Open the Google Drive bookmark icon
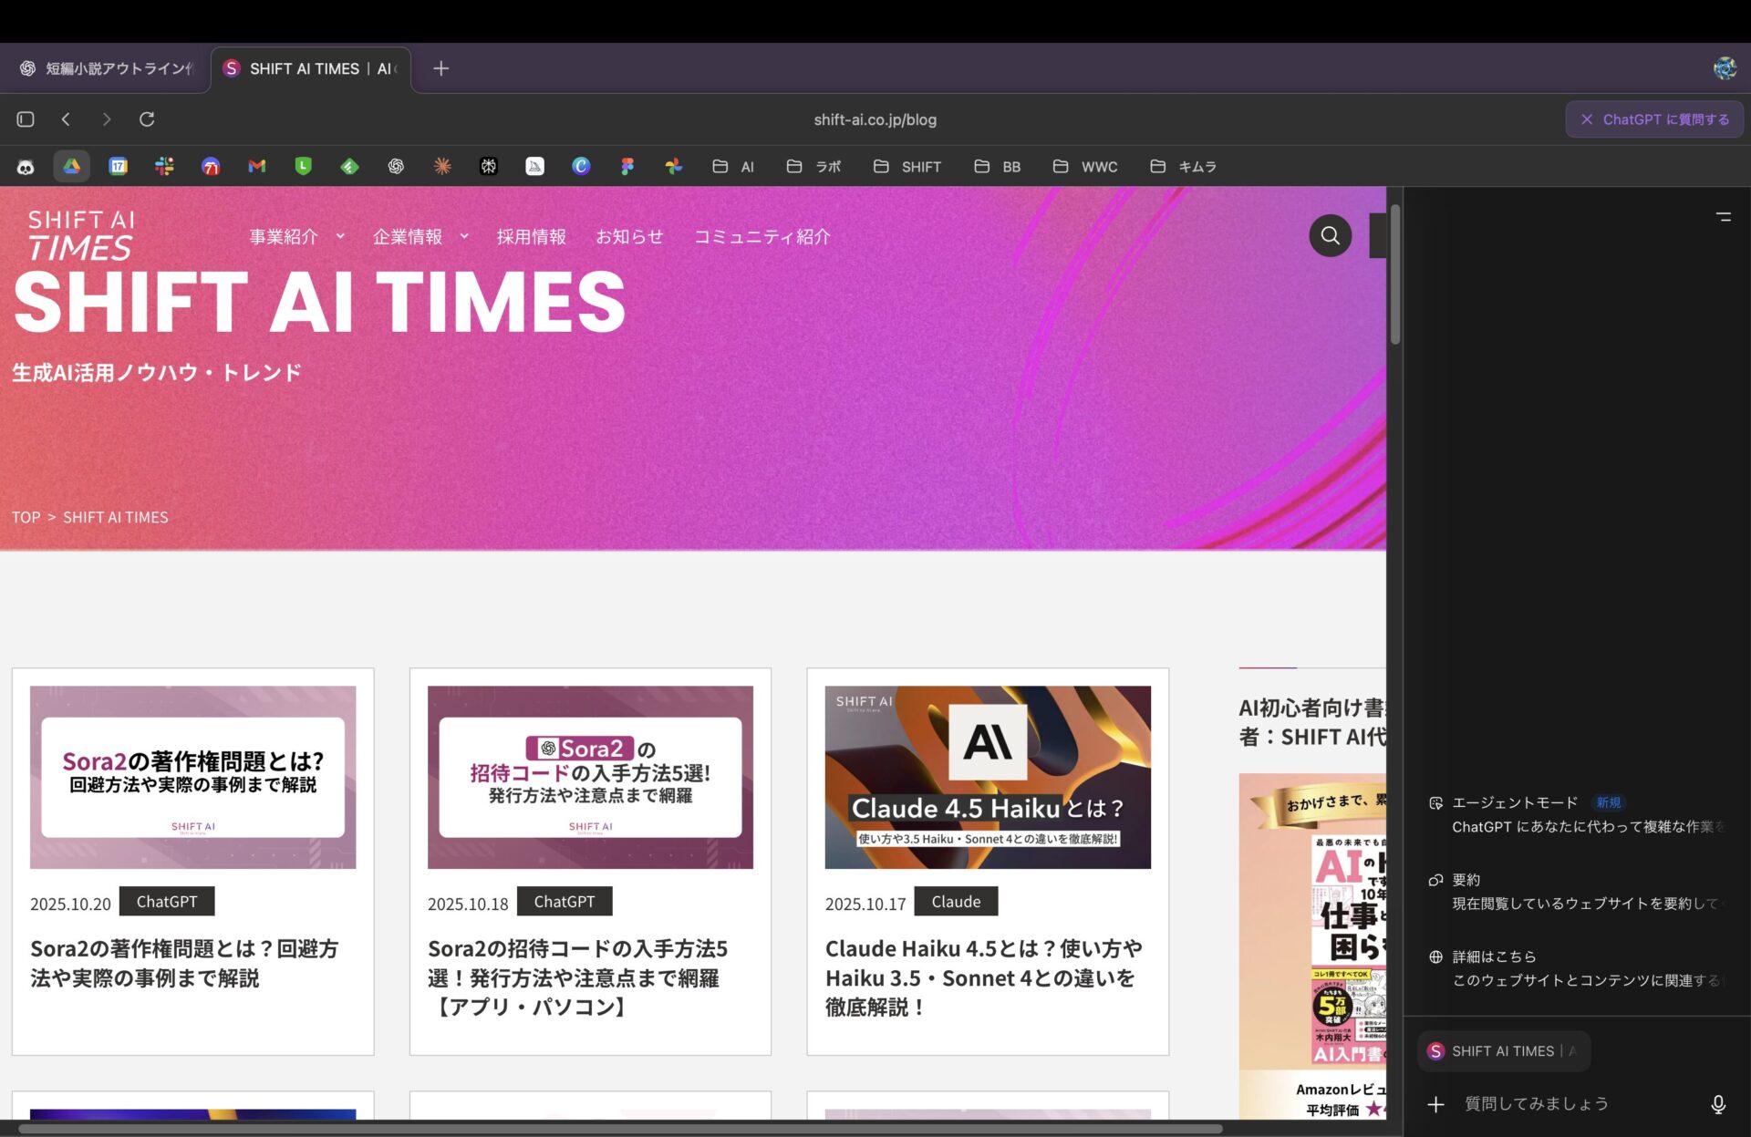Screen dimensions: 1751x1137 (71, 166)
